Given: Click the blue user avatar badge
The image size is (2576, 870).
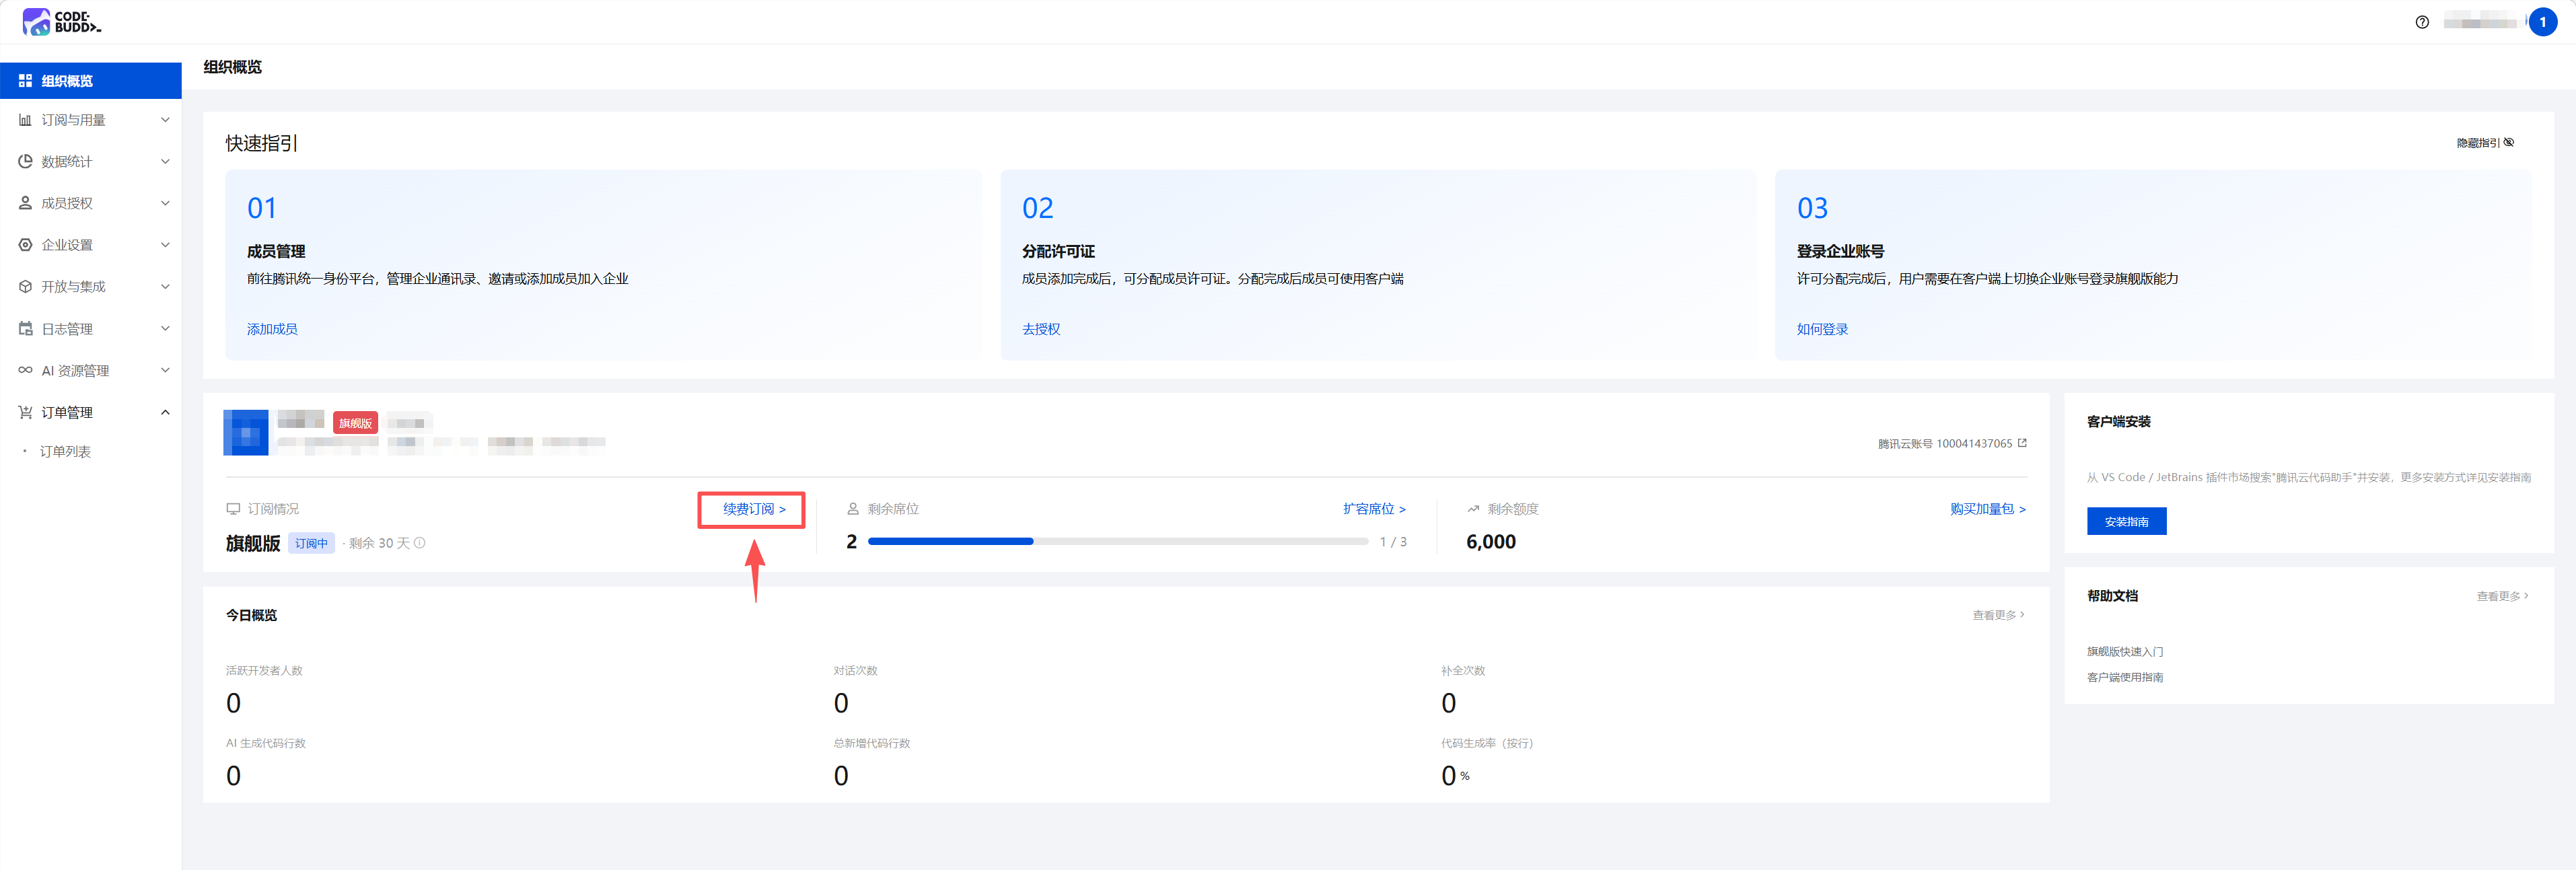Looking at the screenshot, I should tap(2542, 22).
